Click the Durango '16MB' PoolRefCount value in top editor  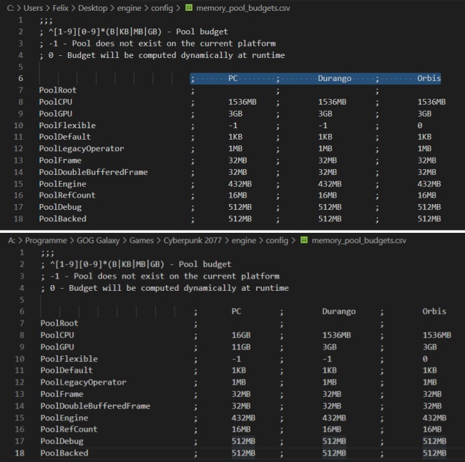click(x=328, y=196)
